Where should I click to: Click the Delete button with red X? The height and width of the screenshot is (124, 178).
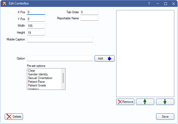pyautogui.click(x=14, y=117)
